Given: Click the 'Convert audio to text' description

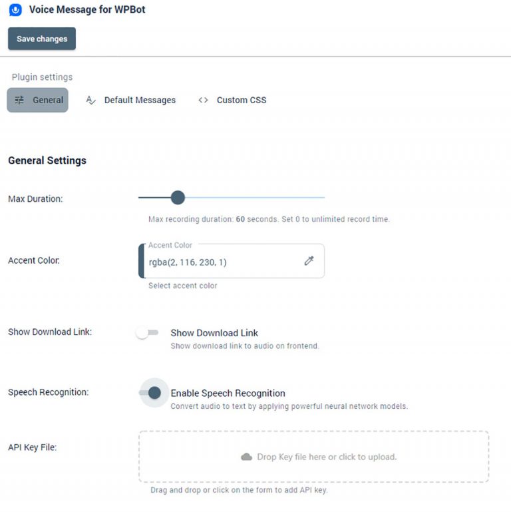Looking at the screenshot, I should (289, 406).
